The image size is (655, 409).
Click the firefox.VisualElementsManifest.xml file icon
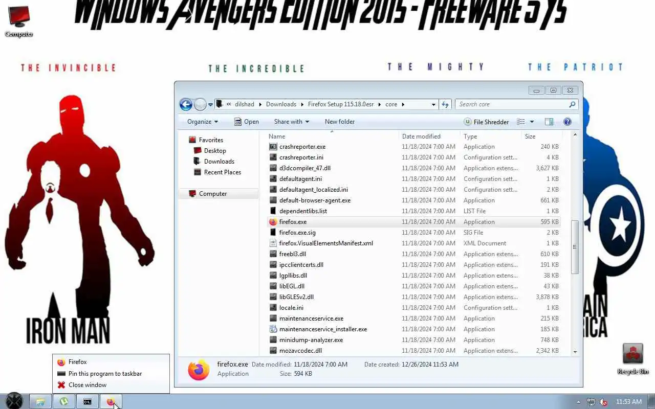point(273,243)
